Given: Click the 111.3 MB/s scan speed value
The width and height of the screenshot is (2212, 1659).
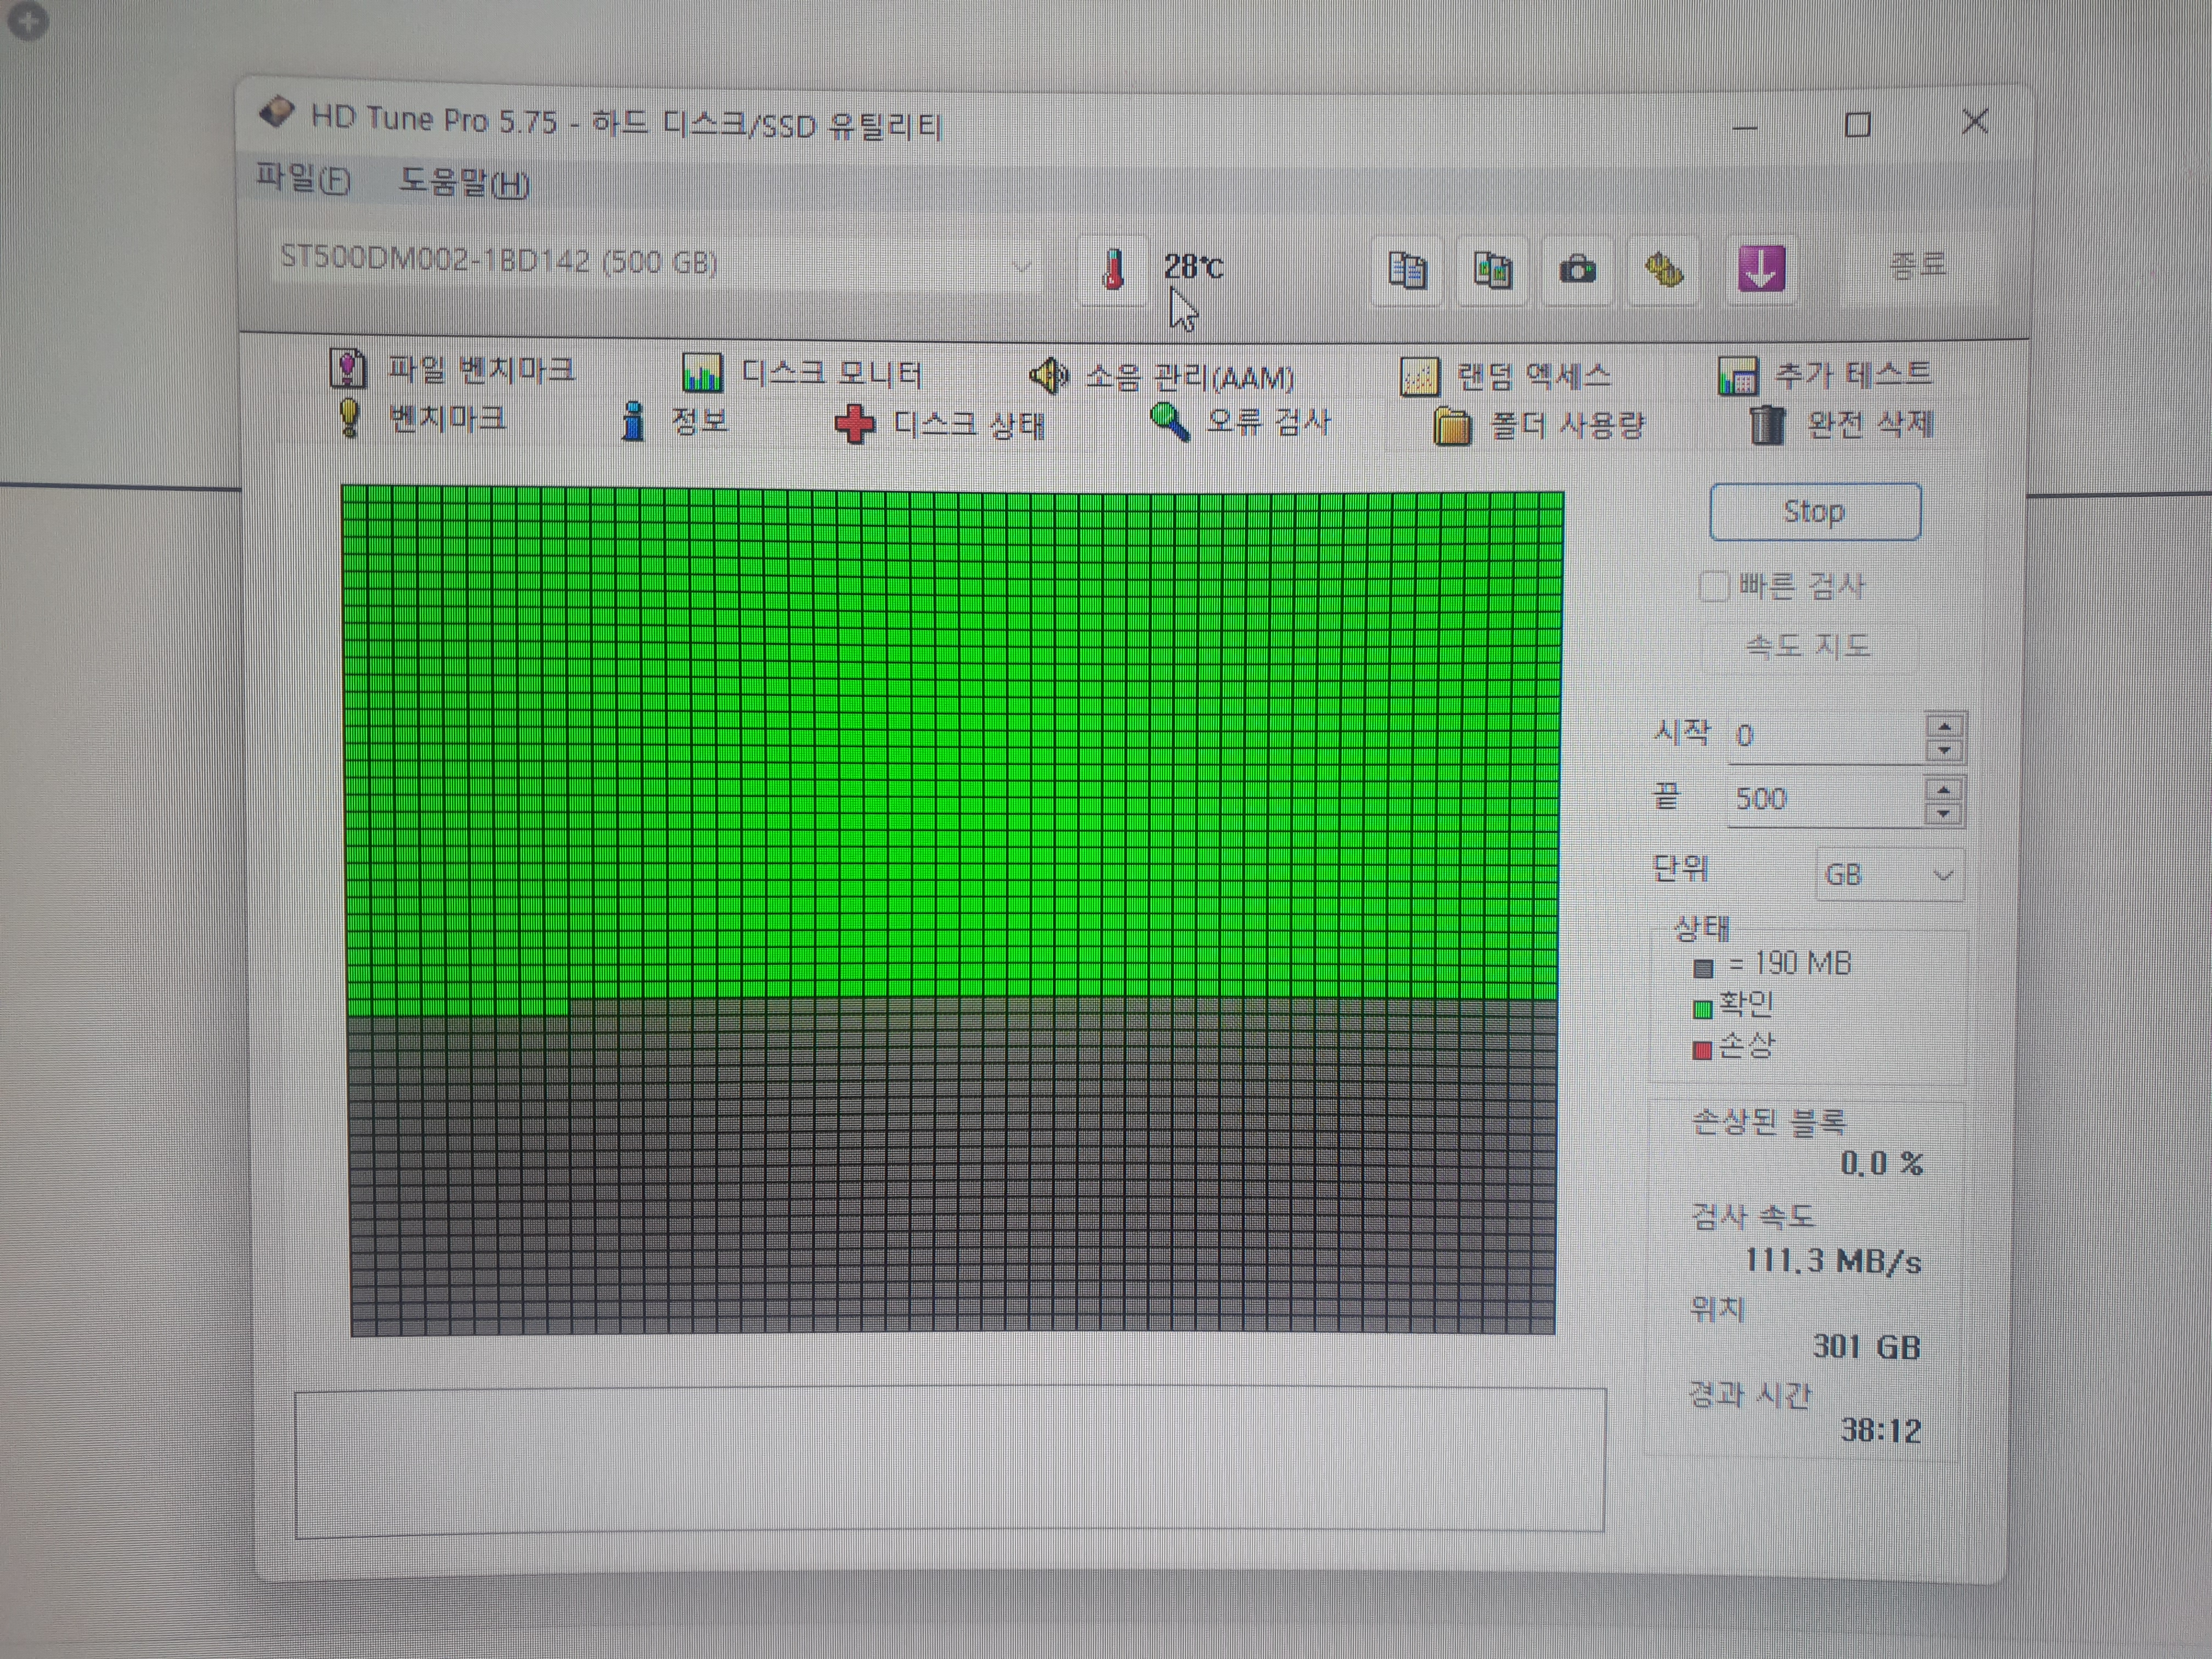Looking at the screenshot, I should click(1832, 1261).
